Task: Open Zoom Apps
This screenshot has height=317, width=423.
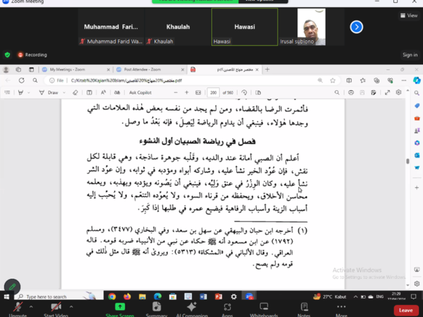Action: [227, 309]
